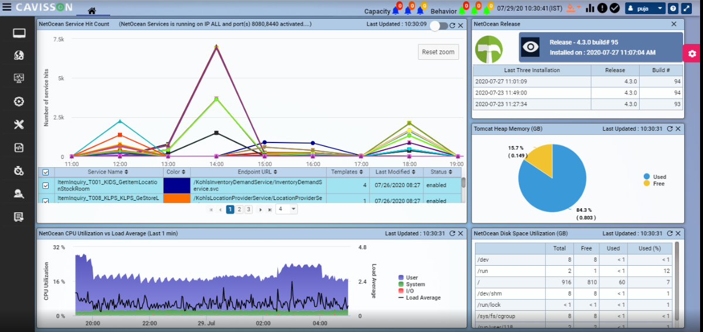This screenshot has width=703, height=332.
Task: Sort by the Endpoint URL column
Action: point(258,172)
